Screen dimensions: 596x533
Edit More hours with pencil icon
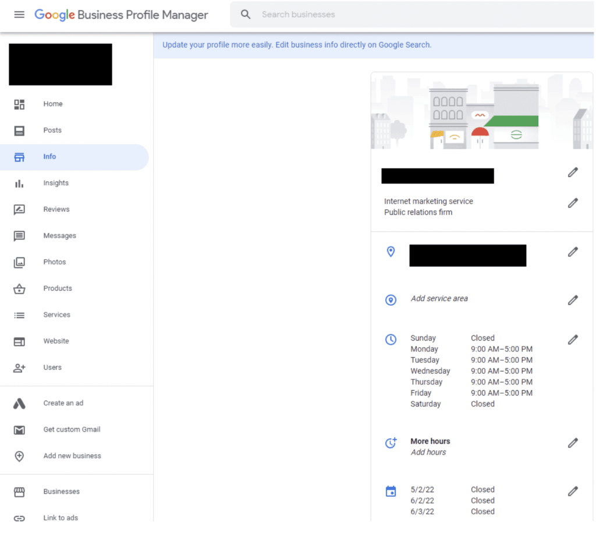tap(573, 443)
